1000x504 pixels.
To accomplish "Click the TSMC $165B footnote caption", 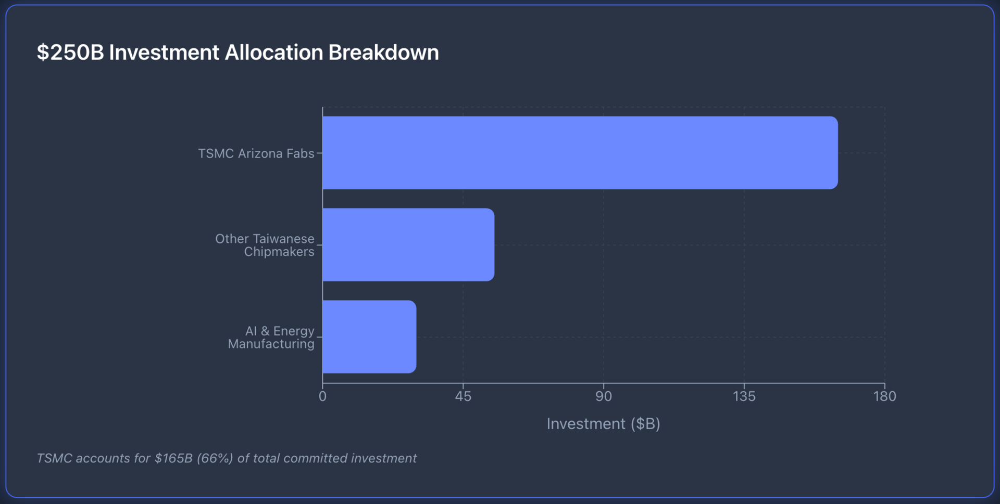I will [x=227, y=458].
